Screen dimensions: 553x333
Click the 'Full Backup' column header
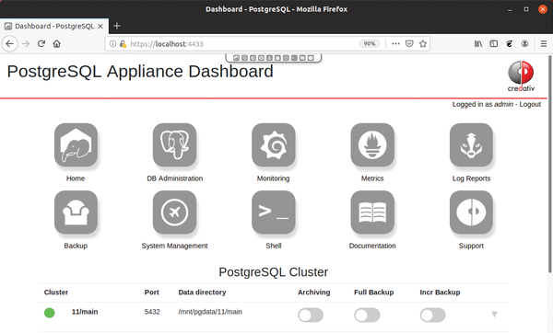374,293
